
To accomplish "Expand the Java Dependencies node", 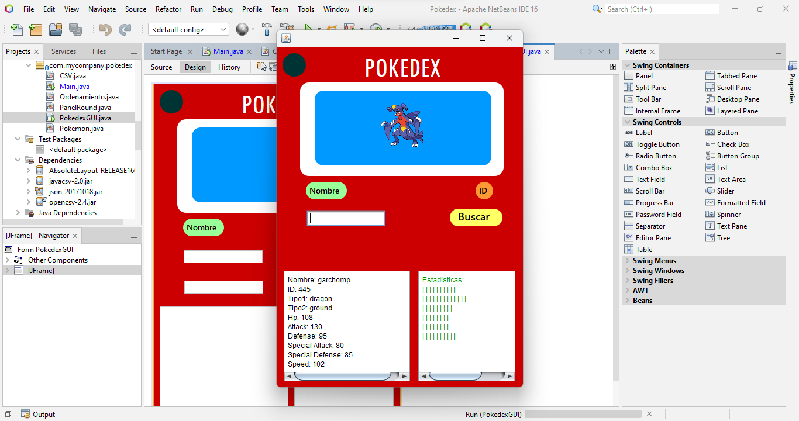I will tap(18, 213).
